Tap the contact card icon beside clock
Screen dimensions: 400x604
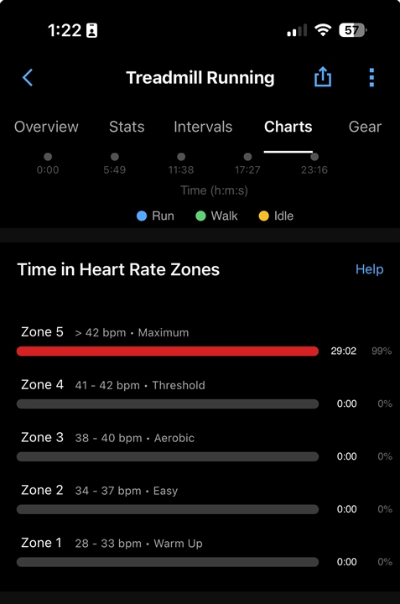click(91, 30)
